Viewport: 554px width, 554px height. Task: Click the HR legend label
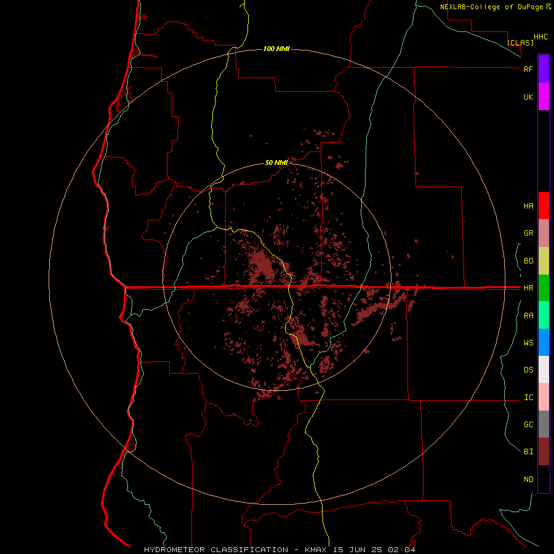[x=528, y=288]
